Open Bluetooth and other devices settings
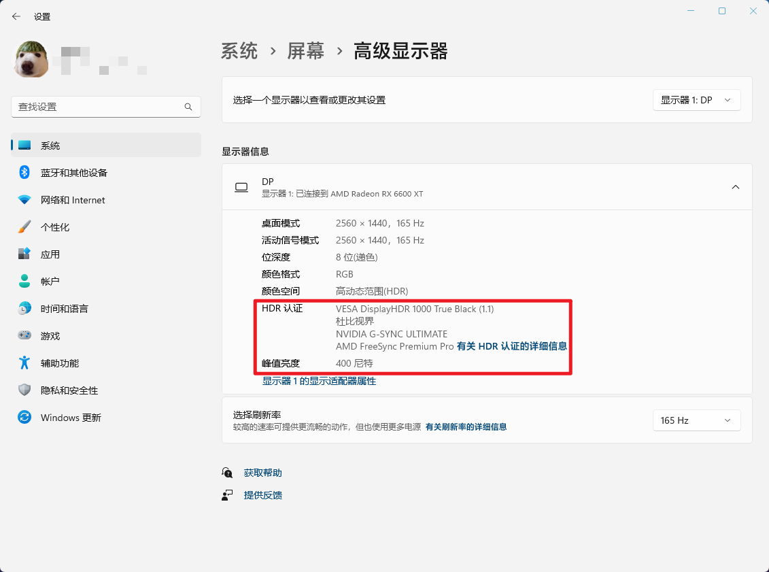The image size is (769, 572). point(24,172)
